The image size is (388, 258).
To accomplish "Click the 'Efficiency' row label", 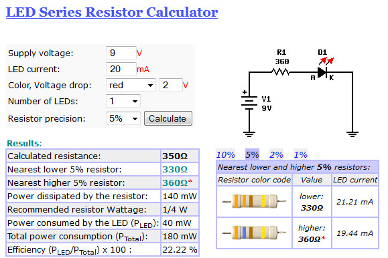I will tap(70, 250).
